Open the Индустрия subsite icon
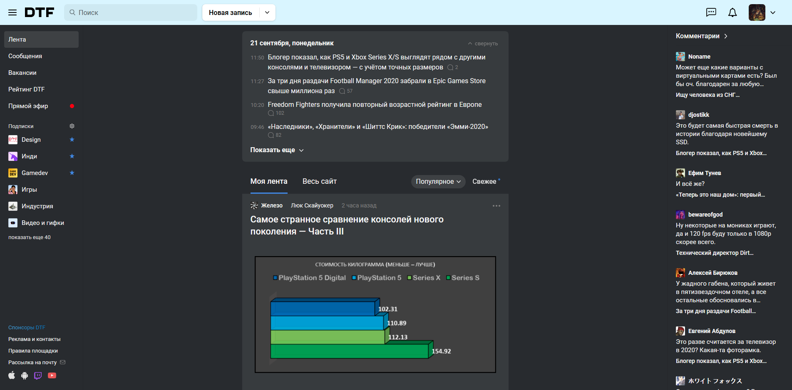 click(13, 206)
